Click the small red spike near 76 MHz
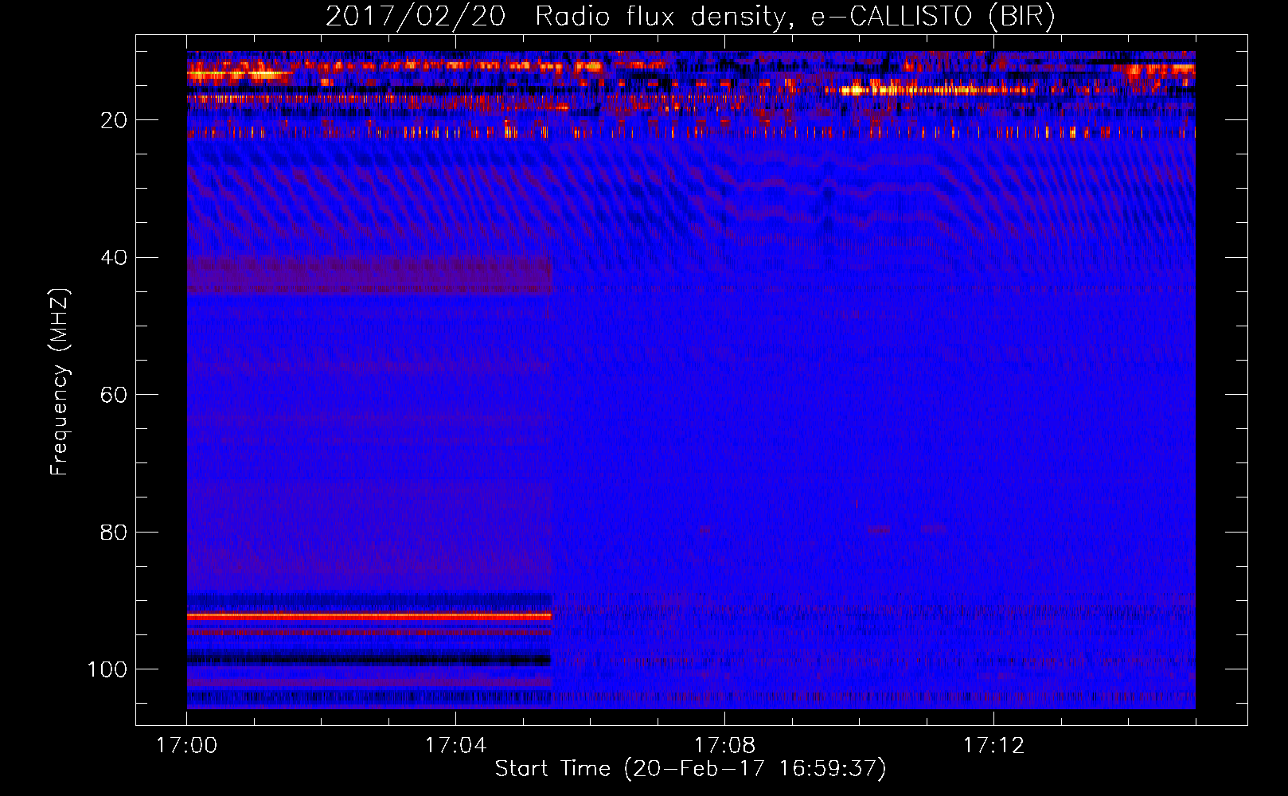The image size is (1288, 796). 857,503
